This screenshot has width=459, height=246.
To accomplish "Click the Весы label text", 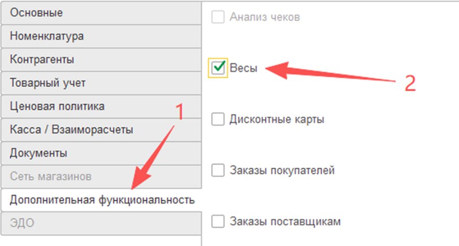I will (x=244, y=68).
